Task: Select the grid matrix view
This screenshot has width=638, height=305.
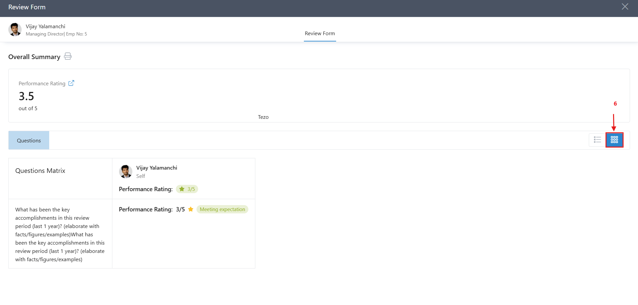Action: (614, 140)
